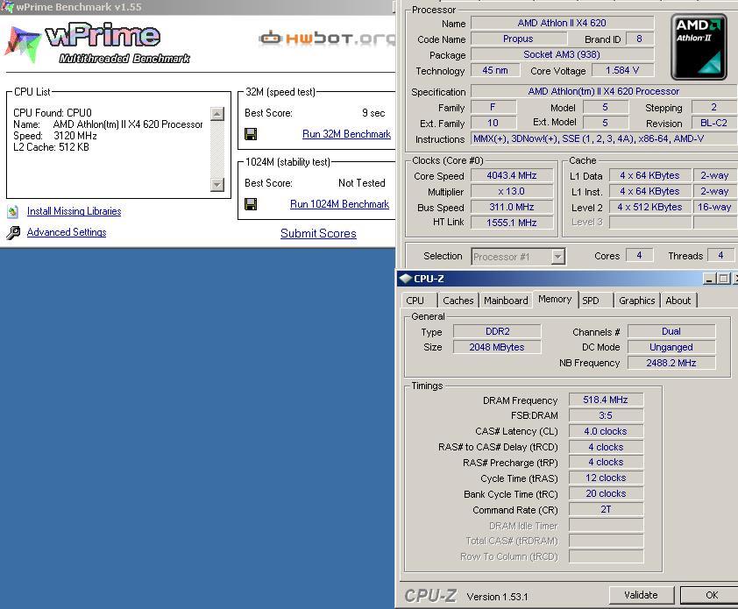
Task: Click the Command Rate 2T value
Action: pos(606,510)
